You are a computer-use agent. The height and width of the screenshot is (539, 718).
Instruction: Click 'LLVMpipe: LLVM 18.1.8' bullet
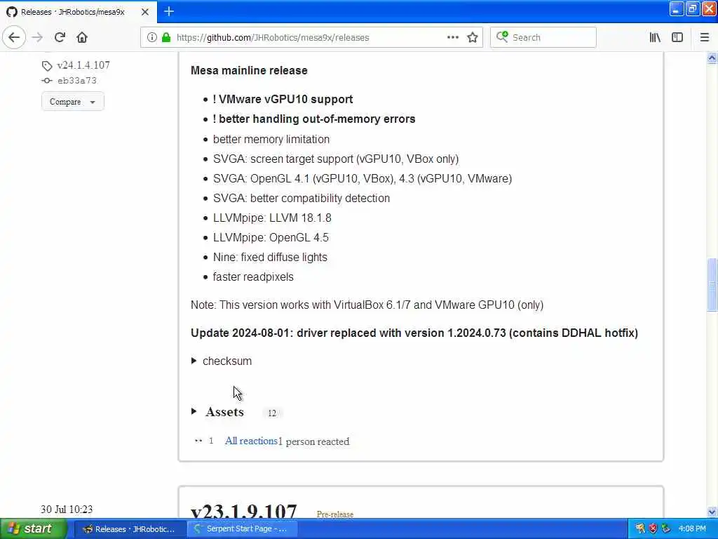[272, 218]
